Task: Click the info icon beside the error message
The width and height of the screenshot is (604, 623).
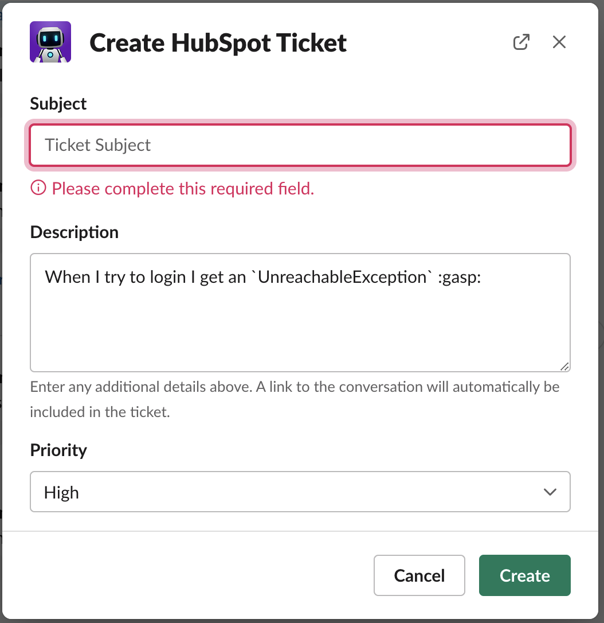Action: (x=37, y=188)
